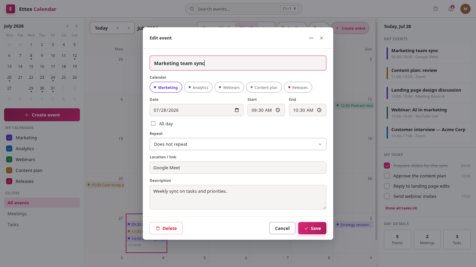
Task: Save the event changes
Action: (312, 228)
